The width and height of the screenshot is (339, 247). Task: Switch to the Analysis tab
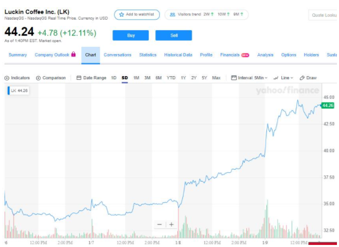coord(265,55)
